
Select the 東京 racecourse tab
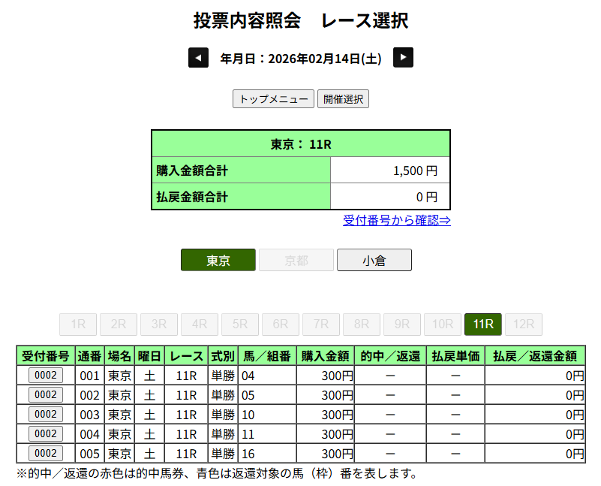pos(218,261)
